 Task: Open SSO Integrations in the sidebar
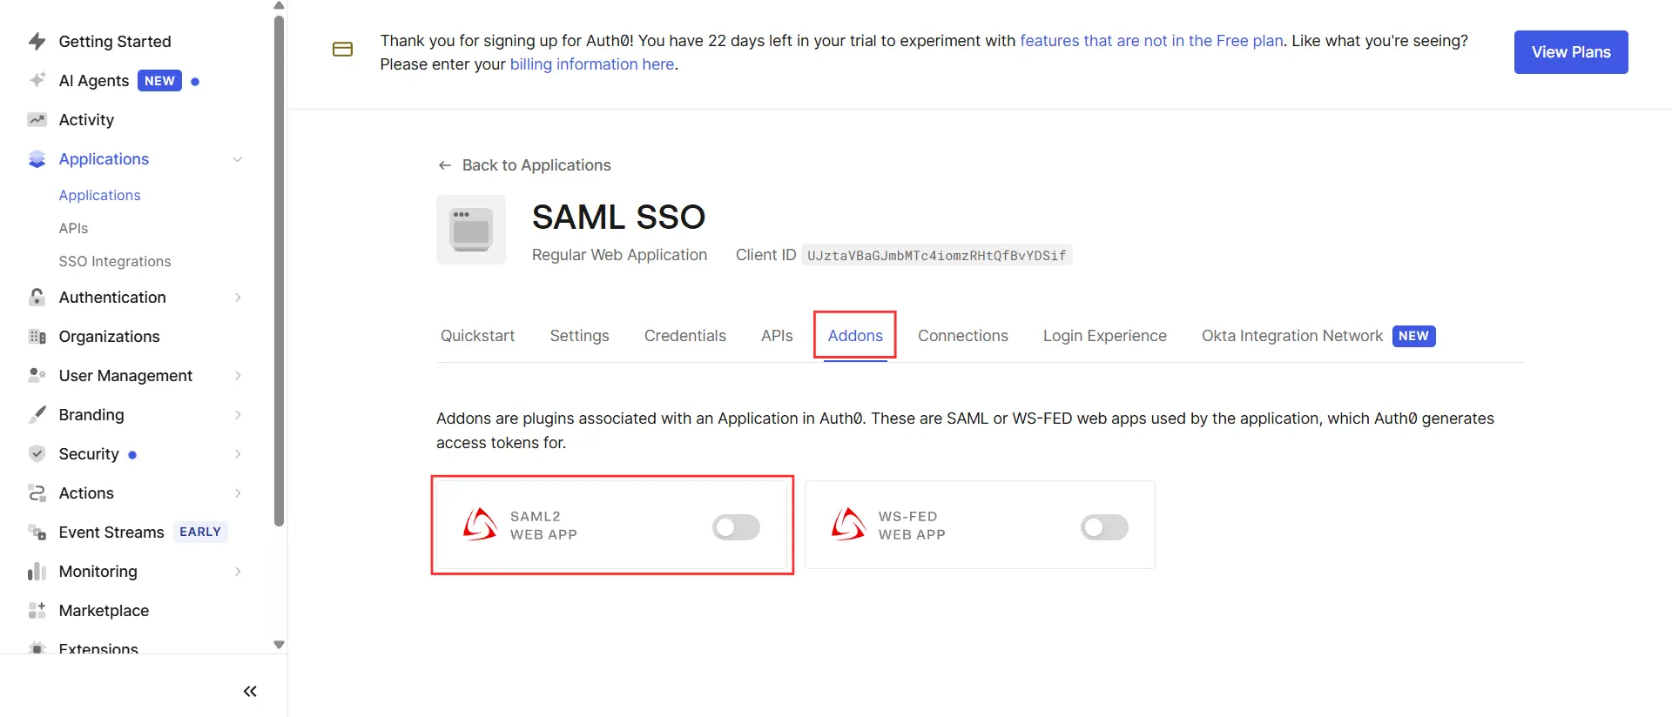pos(115,262)
